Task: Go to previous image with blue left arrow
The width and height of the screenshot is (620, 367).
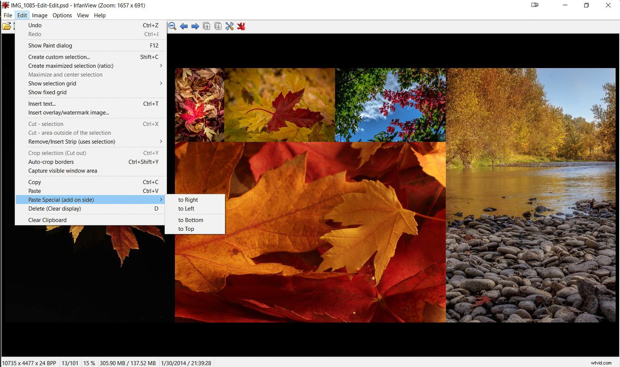Action: pos(184,26)
